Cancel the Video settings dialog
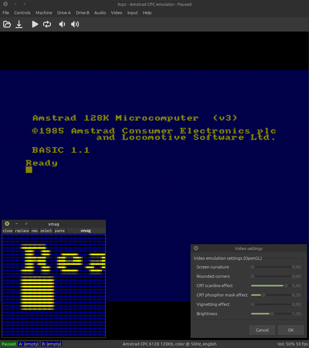This screenshot has height=348, width=309. [262, 330]
